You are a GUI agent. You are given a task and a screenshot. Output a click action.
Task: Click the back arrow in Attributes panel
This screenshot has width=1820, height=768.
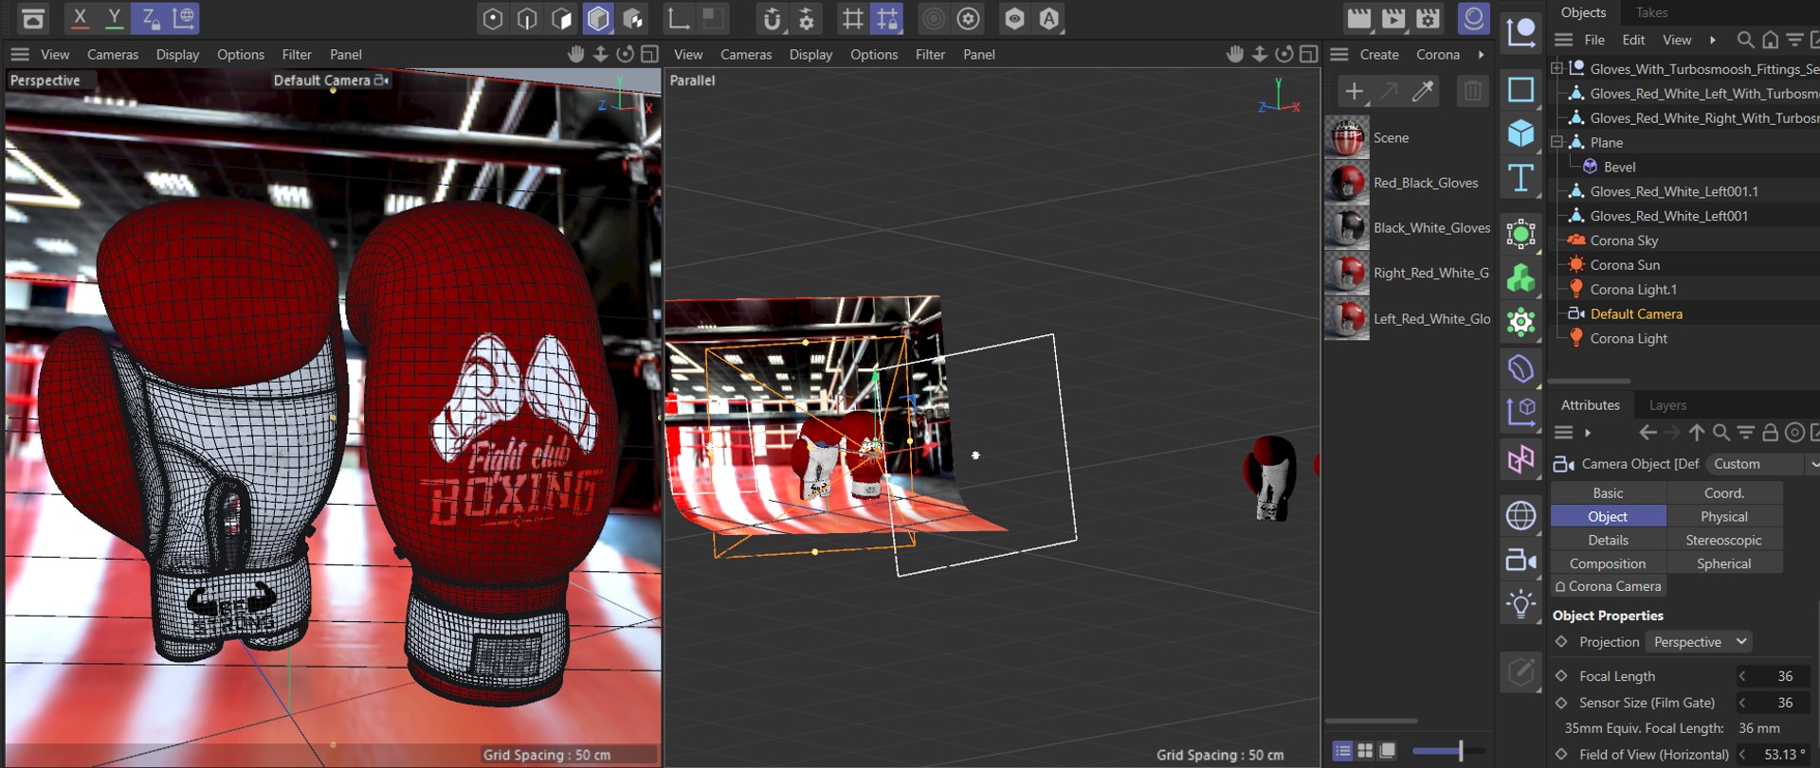point(1647,433)
